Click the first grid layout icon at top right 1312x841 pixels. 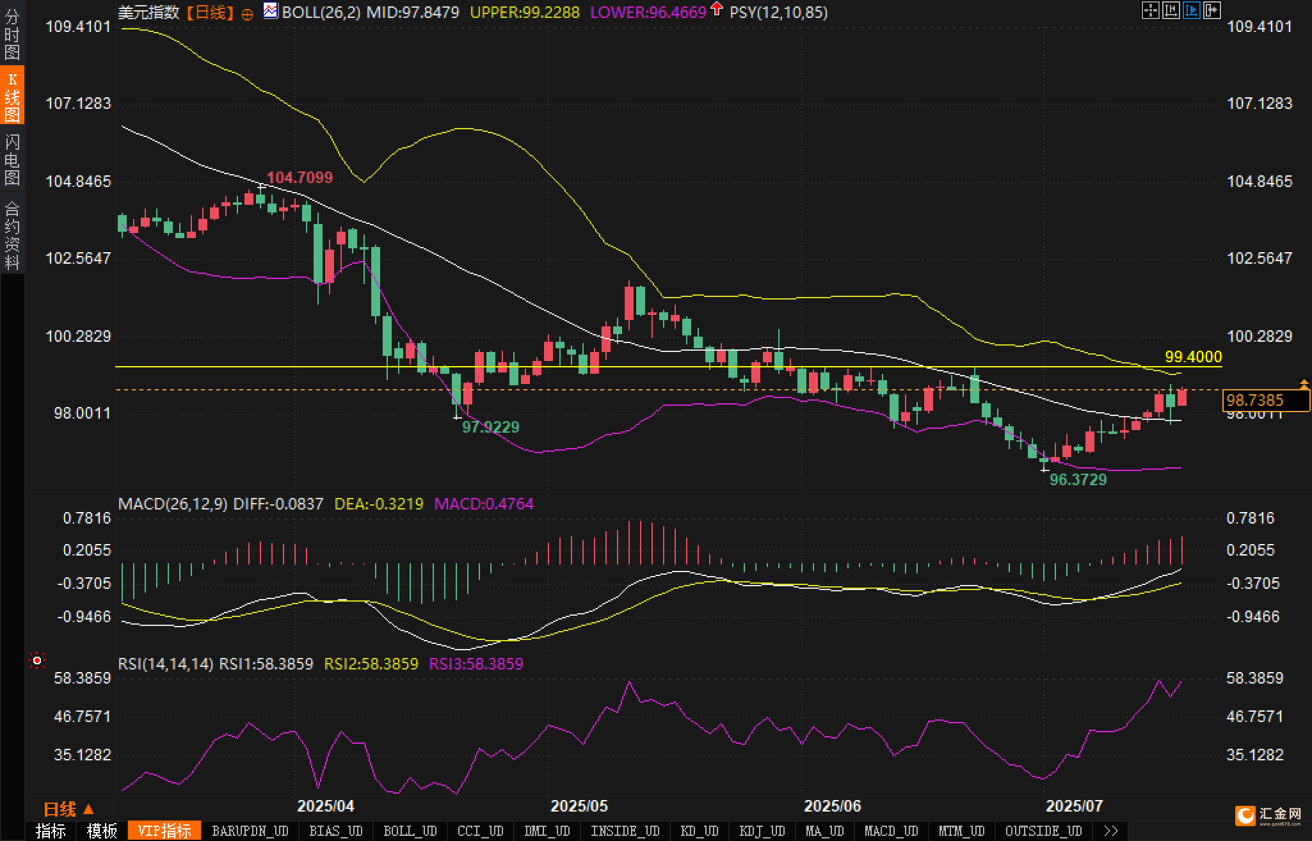tap(1150, 11)
